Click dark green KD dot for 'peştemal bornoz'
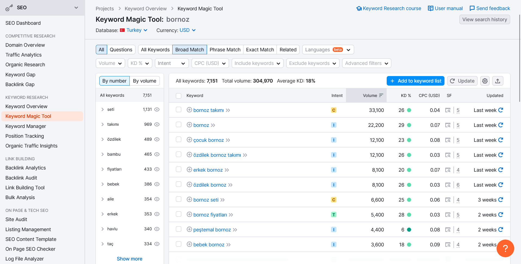 409,230
